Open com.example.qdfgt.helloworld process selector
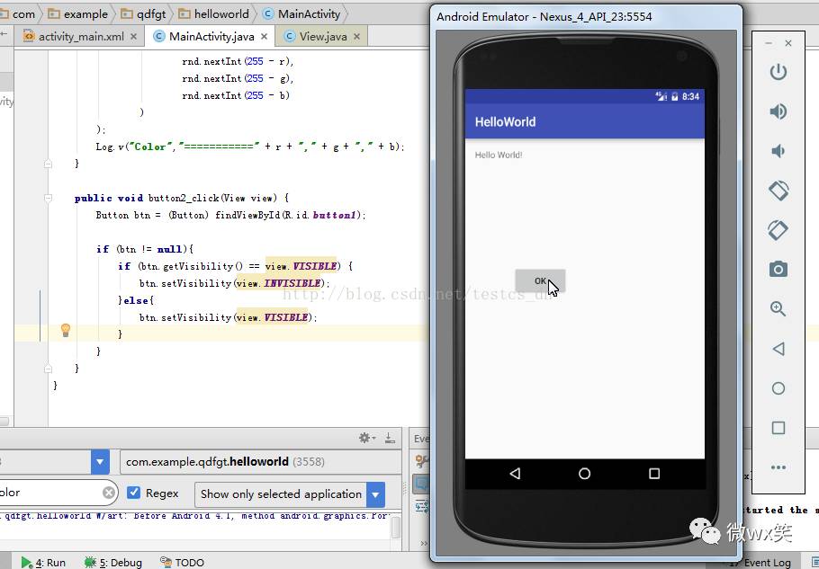Screen dimensions: 819x569 click(x=260, y=461)
